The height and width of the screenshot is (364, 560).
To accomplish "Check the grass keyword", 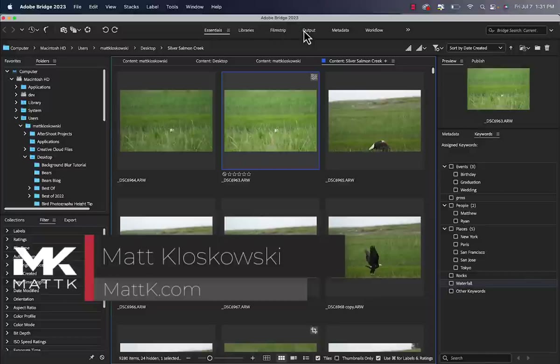I will tap(451, 198).
